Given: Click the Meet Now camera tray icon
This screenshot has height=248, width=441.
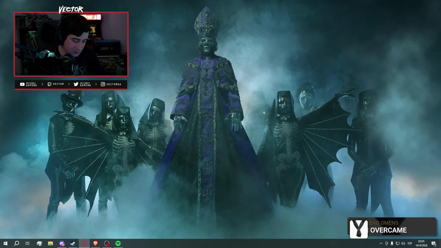Looking at the screenshot, I should tap(386, 244).
